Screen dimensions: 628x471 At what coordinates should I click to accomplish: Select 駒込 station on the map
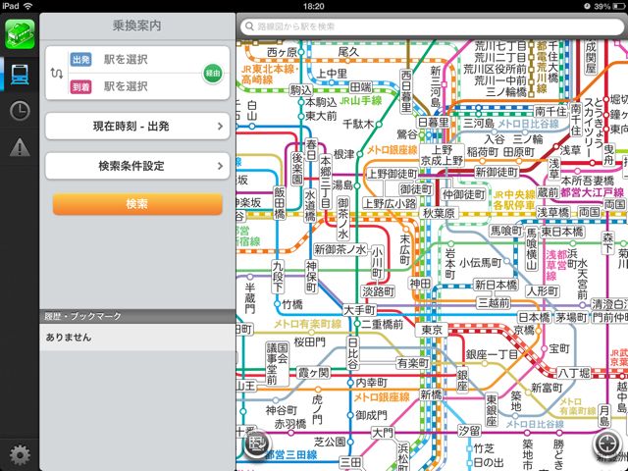click(x=300, y=90)
